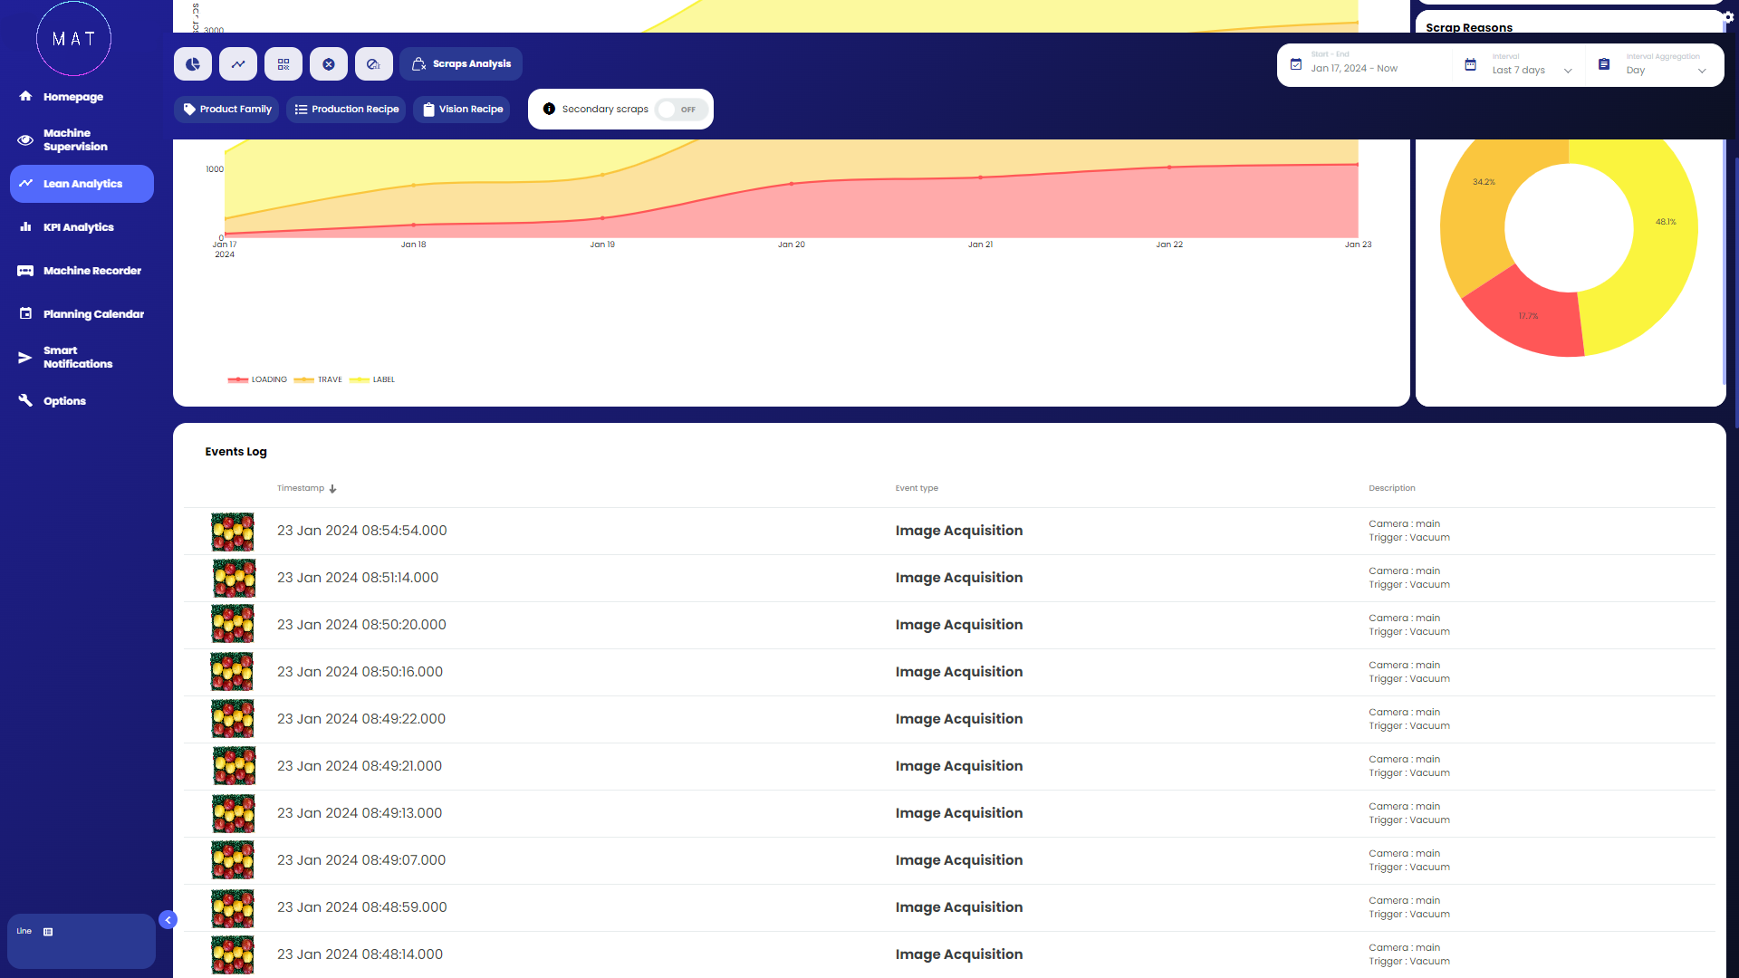
Task: Expand the Interval Aggregation Day dropdown
Action: tap(1665, 70)
